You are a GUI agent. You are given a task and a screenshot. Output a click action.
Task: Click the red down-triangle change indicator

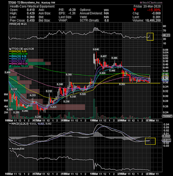[x=135, y=10]
